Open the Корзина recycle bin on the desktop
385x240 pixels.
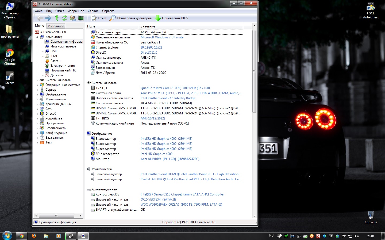pyautogui.click(x=371, y=217)
